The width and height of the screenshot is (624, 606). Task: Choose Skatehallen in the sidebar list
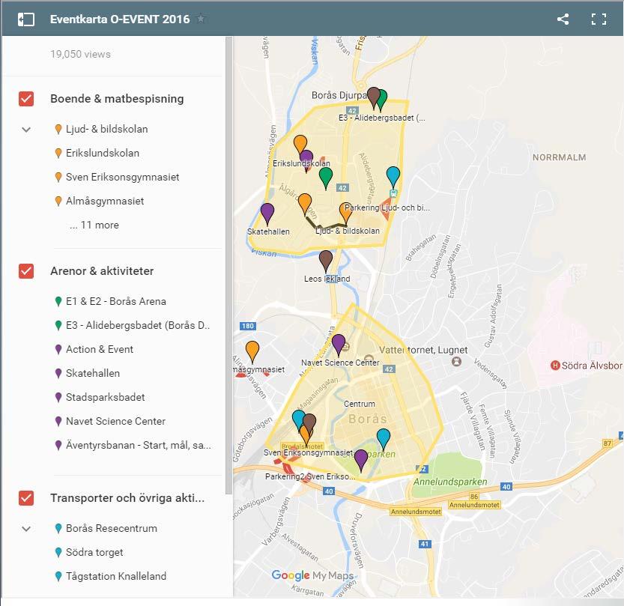click(x=93, y=373)
